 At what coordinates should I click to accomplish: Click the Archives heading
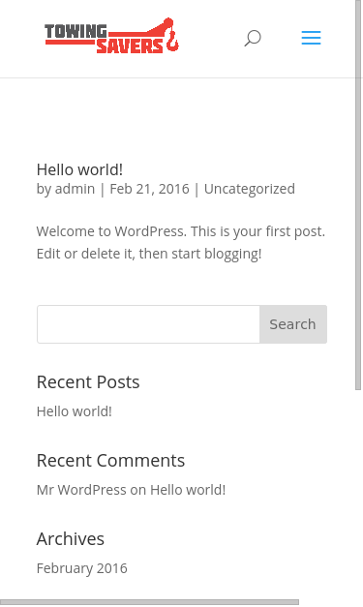tap(71, 539)
